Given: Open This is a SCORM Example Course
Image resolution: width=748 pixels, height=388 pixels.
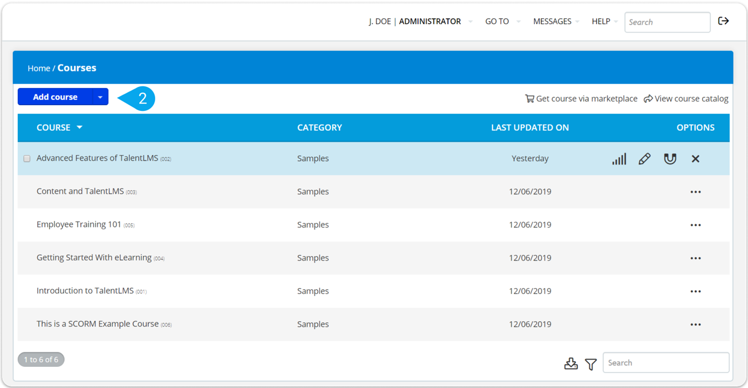Looking at the screenshot, I should point(97,324).
